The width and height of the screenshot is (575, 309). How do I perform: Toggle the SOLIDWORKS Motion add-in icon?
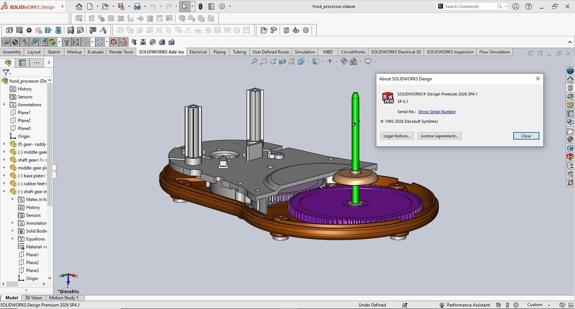click(34, 42)
